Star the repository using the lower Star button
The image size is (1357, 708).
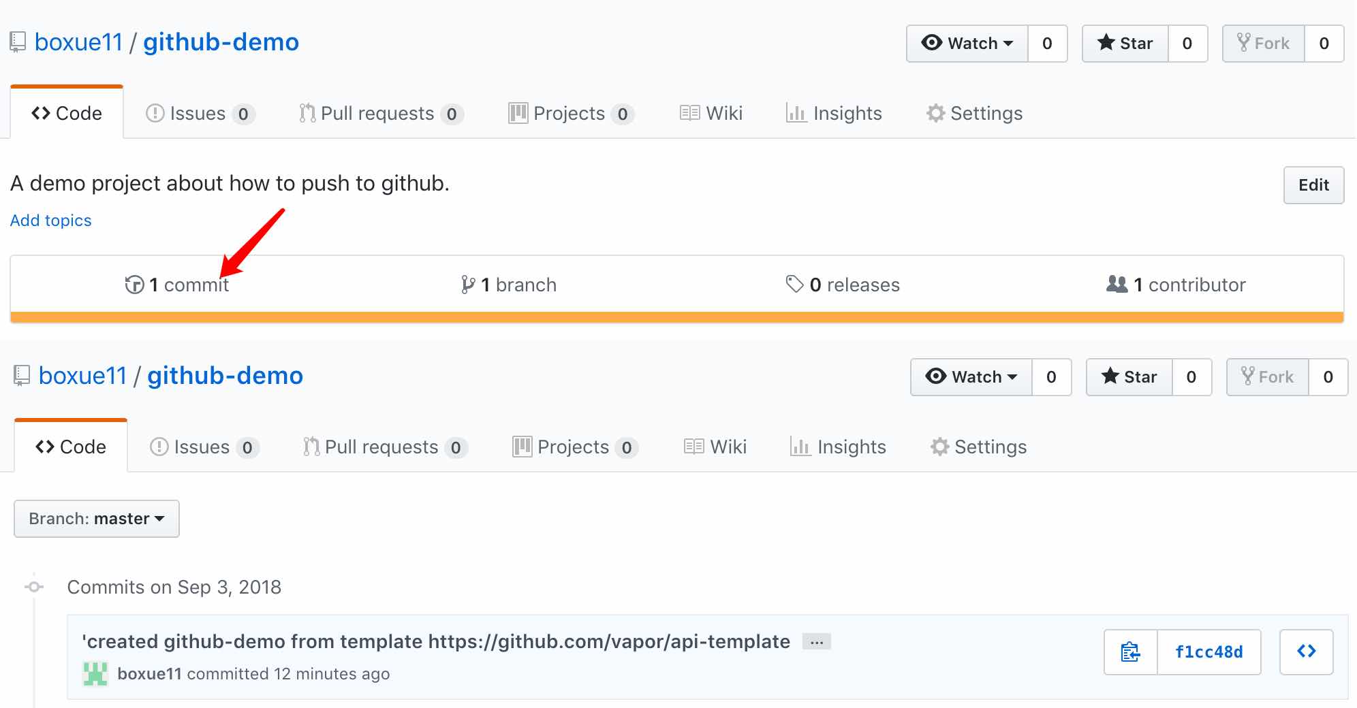(x=1129, y=377)
